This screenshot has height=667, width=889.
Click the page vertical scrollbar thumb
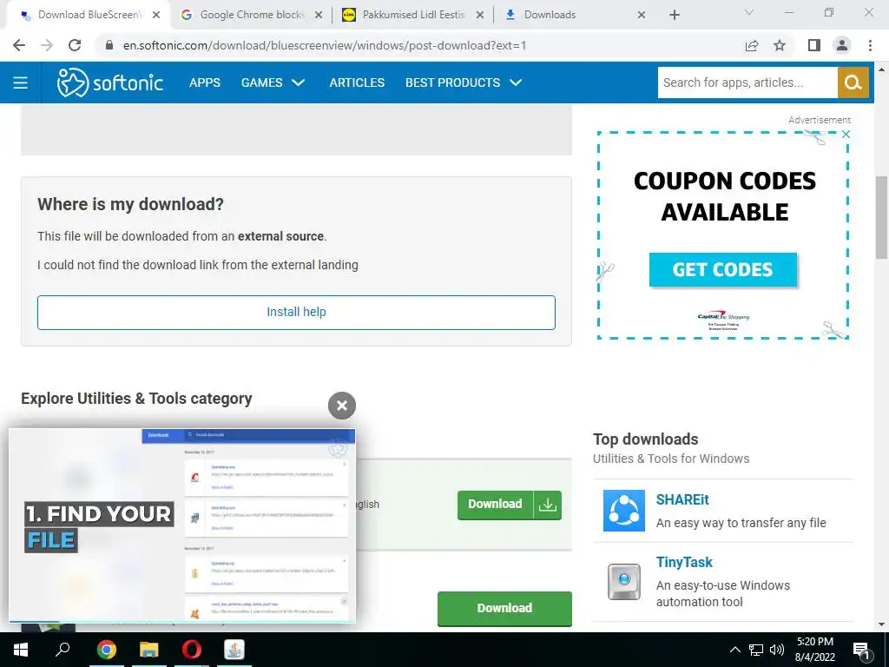point(881,218)
